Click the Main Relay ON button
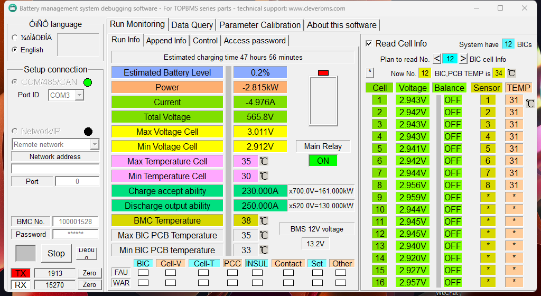541x296 pixels. click(323, 161)
